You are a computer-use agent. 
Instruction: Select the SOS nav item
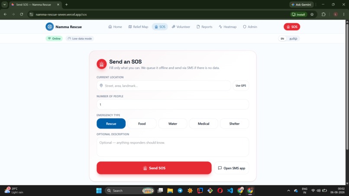pos(160,27)
